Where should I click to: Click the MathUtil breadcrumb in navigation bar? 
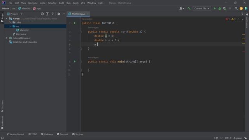point(24,9)
